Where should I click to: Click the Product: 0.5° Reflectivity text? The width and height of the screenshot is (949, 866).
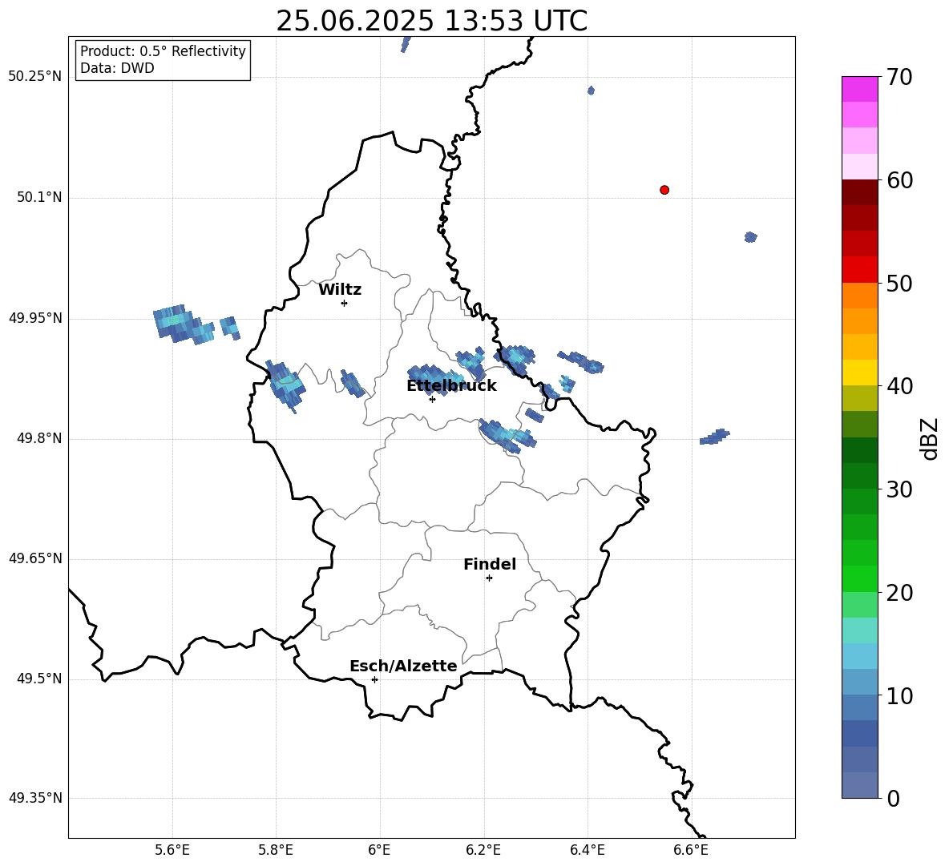(x=163, y=51)
